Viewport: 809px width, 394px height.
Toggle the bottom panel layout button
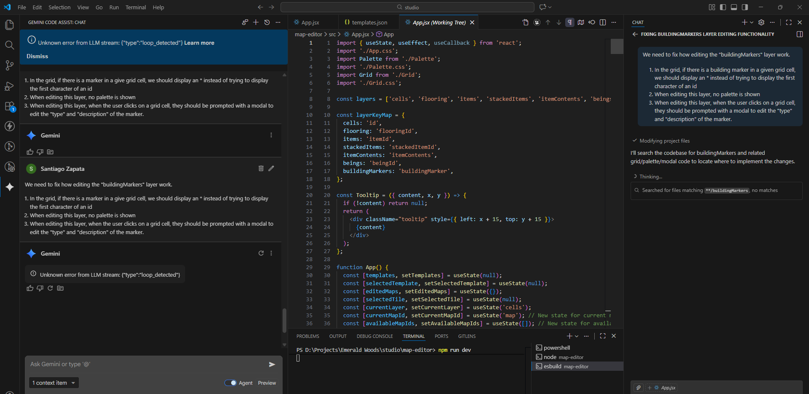[x=734, y=7]
